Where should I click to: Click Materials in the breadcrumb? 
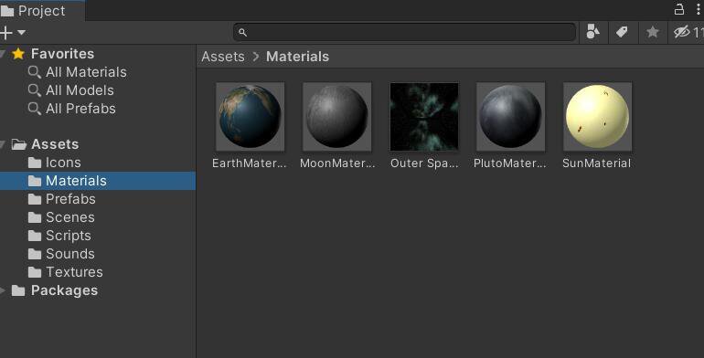(297, 57)
